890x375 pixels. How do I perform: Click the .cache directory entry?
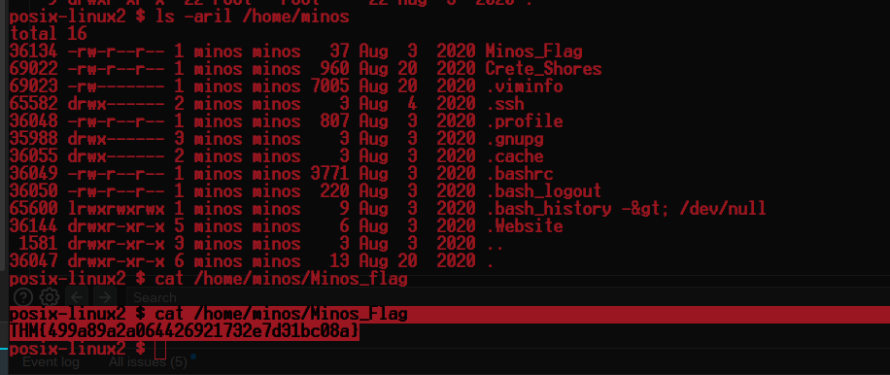[x=514, y=156]
